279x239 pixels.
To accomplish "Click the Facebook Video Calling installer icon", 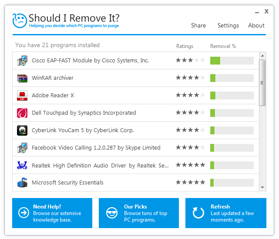I will (22, 148).
